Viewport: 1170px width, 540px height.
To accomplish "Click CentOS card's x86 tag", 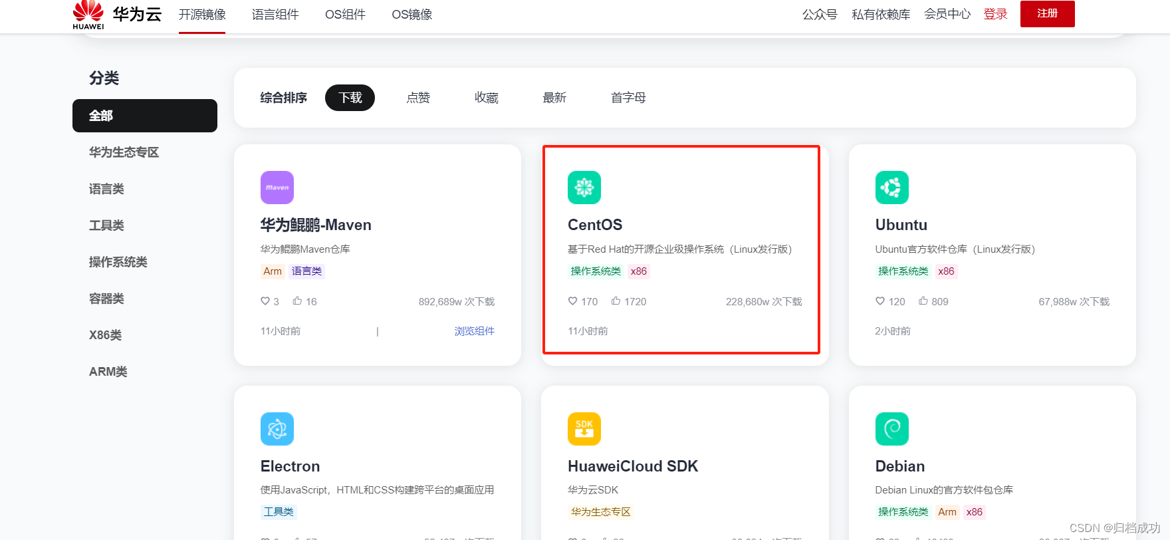I will pos(639,271).
